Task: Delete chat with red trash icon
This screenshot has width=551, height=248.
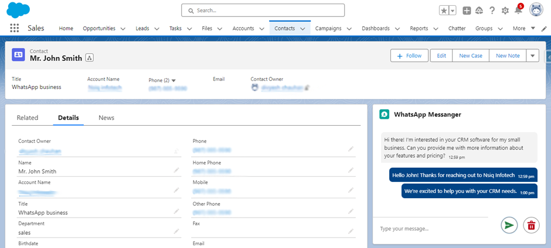Action: (x=531, y=225)
